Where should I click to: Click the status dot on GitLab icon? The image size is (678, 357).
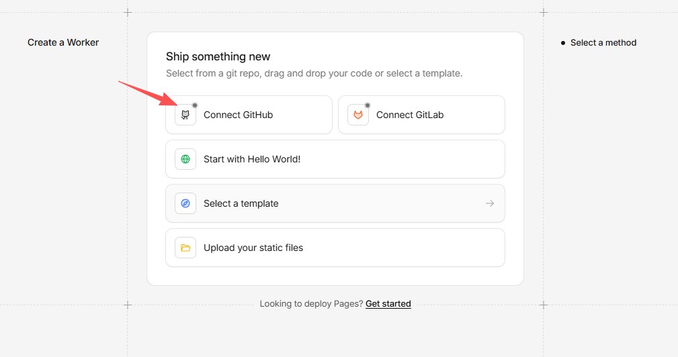[368, 105]
